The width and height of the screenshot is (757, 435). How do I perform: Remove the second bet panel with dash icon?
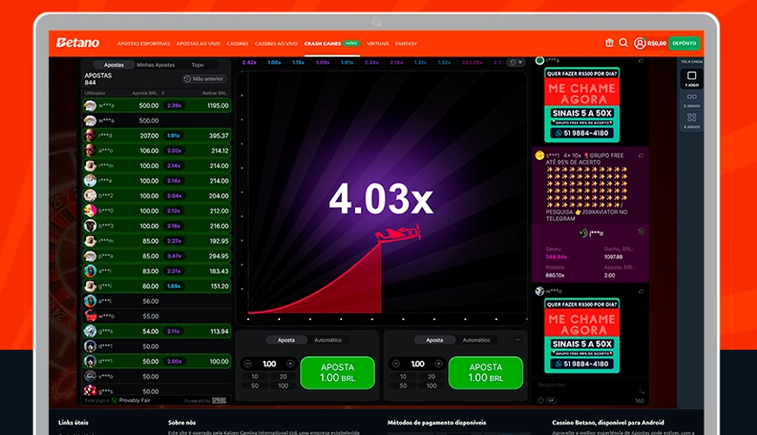point(518,340)
